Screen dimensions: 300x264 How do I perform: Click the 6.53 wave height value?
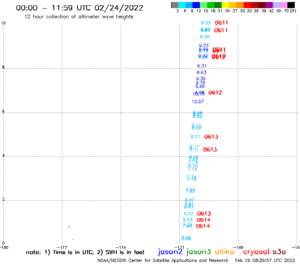pos(188,220)
